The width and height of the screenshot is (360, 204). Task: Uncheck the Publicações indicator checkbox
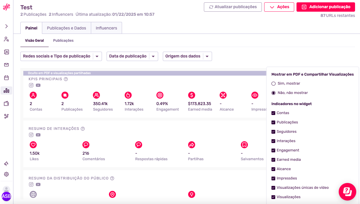[x=273, y=122]
